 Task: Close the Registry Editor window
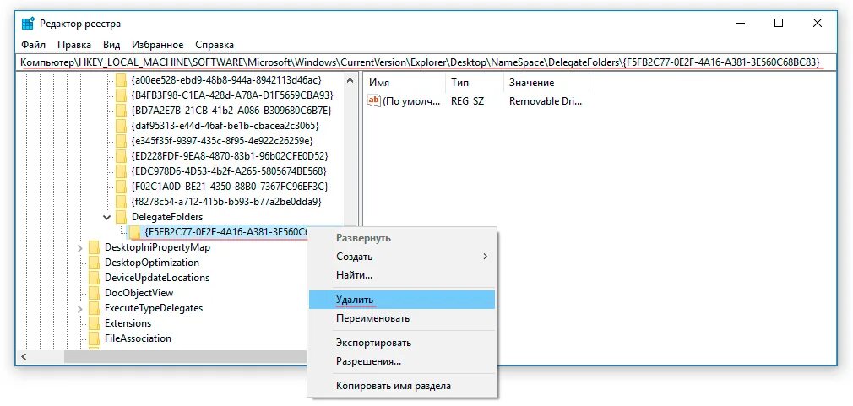pyautogui.click(x=817, y=24)
